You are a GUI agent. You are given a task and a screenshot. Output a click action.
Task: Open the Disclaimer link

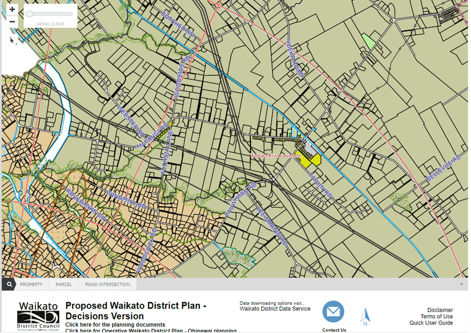pyautogui.click(x=440, y=310)
